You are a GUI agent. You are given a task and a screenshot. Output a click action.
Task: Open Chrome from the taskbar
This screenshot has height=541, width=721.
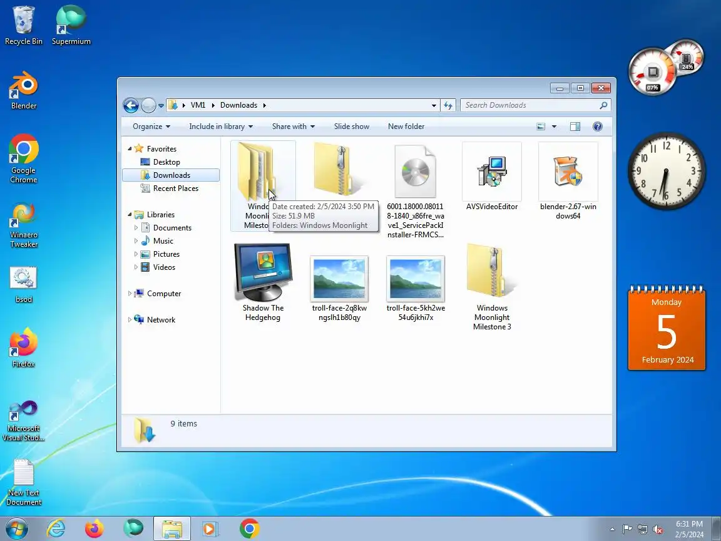(x=249, y=529)
